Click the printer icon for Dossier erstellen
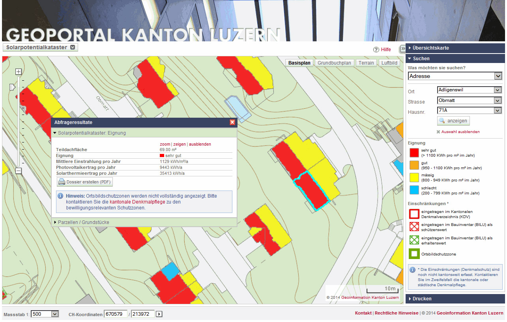The height and width of the screenshot is (322, 507). tap(62, 182)
